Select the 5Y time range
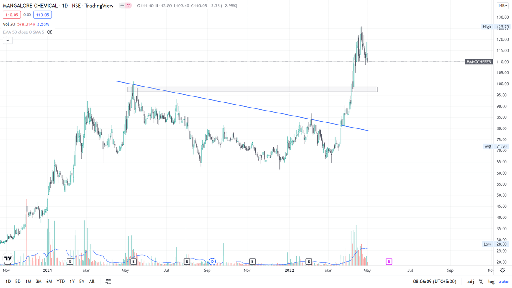Viewport: 512px width, 288px height. pyautogui.click(x=81, y=282)
